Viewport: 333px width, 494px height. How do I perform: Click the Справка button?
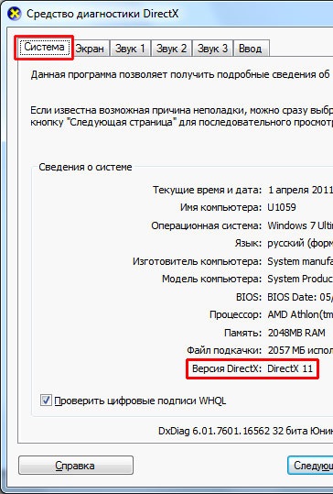[x=76, y=466]
